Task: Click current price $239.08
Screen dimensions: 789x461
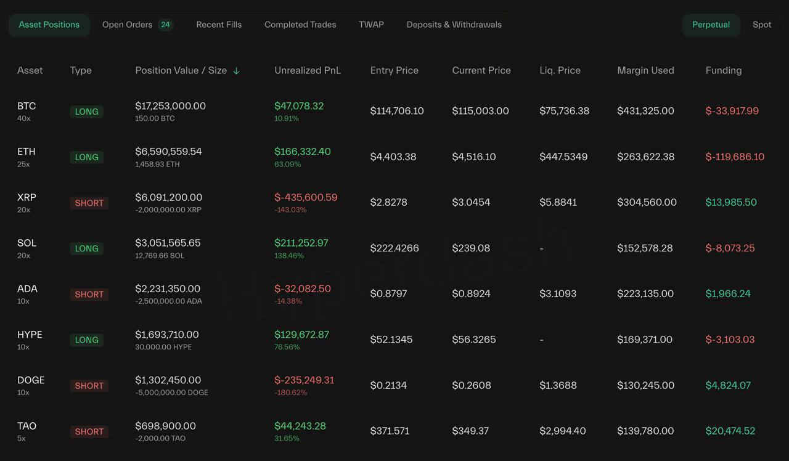Action: click(471, 248)
